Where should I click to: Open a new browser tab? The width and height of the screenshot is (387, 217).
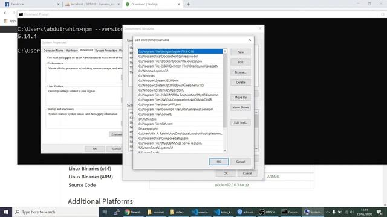[x=188, y=4]
